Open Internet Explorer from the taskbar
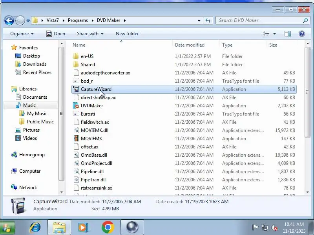The width and height of the screenshot is (314, 235). pyautogui.click(x=35, y=227)
